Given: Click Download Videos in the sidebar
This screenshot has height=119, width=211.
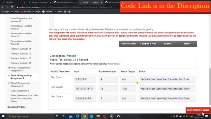Looking at the screenshot, I should (16, 107).
